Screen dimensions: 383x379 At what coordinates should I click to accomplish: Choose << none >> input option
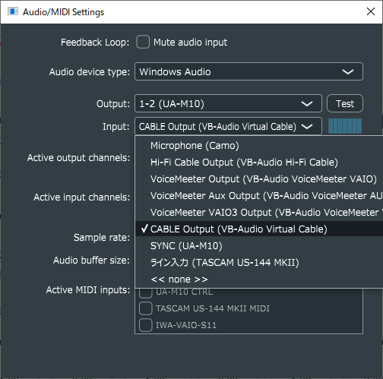259,280
